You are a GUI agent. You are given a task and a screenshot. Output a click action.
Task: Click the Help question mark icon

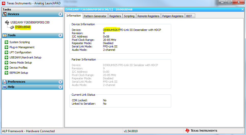(5, 87)
